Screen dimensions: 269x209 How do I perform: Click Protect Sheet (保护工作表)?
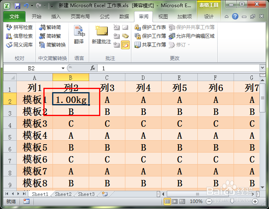(150, 27)
